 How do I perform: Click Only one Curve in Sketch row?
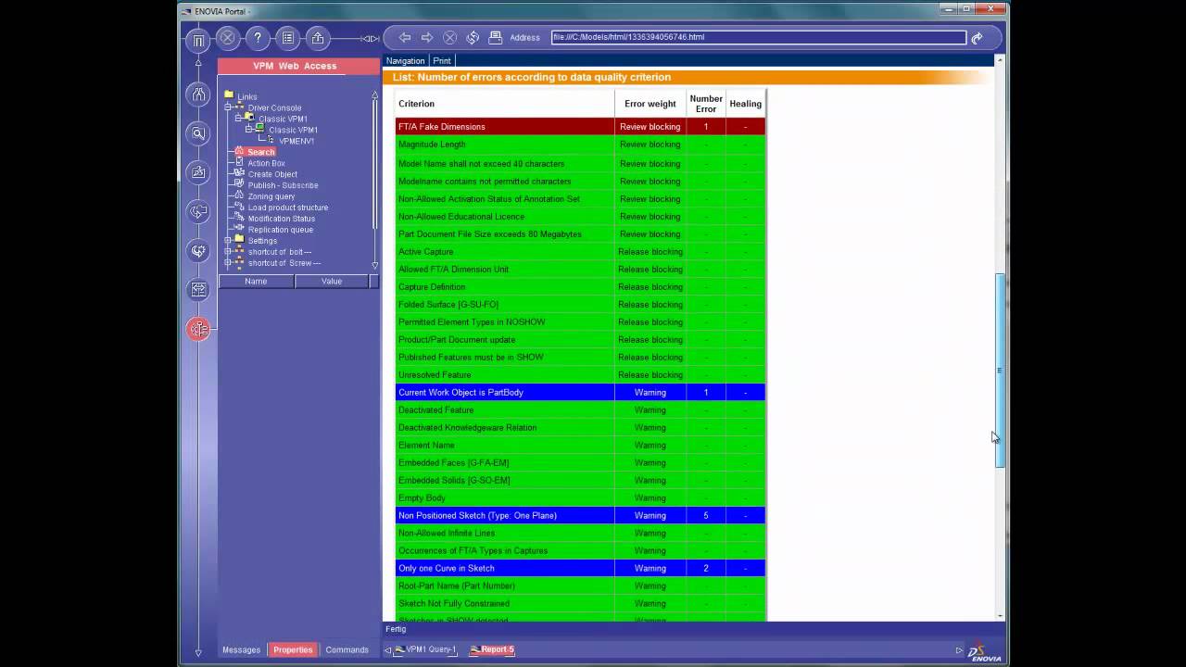[x=580, y=568]
